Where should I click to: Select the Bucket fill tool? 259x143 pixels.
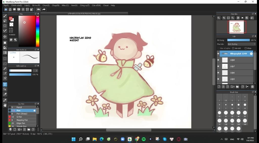[5, 47]
